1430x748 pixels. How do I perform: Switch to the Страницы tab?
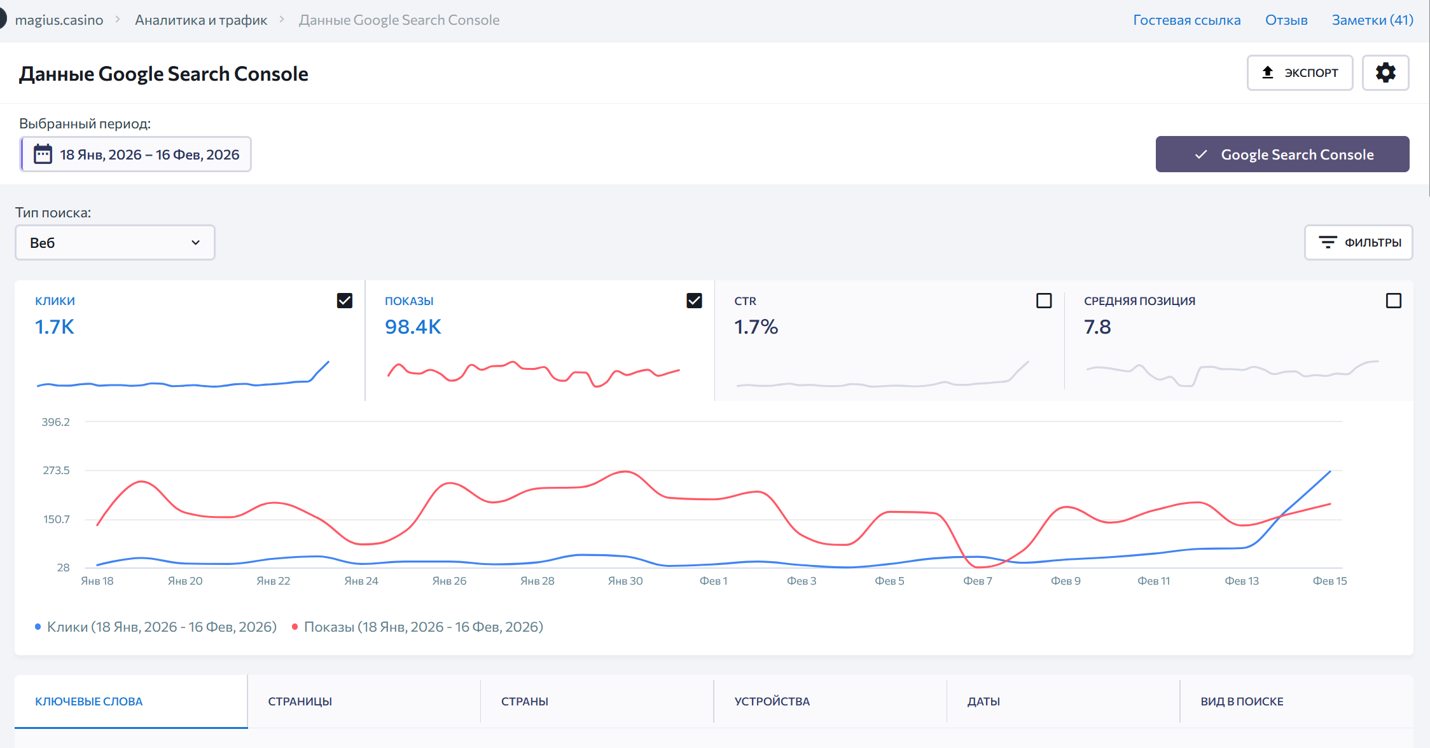300,701
